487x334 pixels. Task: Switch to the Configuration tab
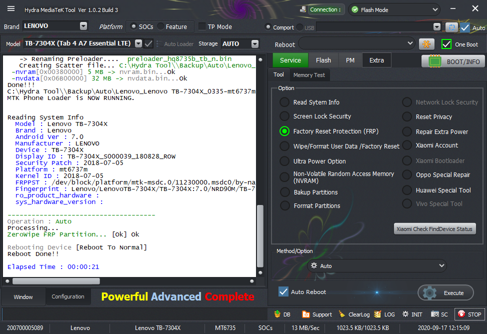click(68, 296)
